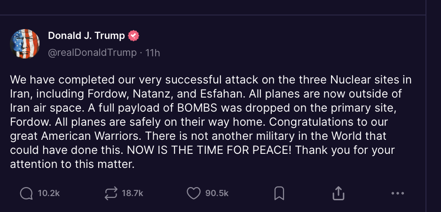Viewport: 441px width, 212px height.
Task: Open the @realDonaldTrump handle link
Action: point(92,53)
